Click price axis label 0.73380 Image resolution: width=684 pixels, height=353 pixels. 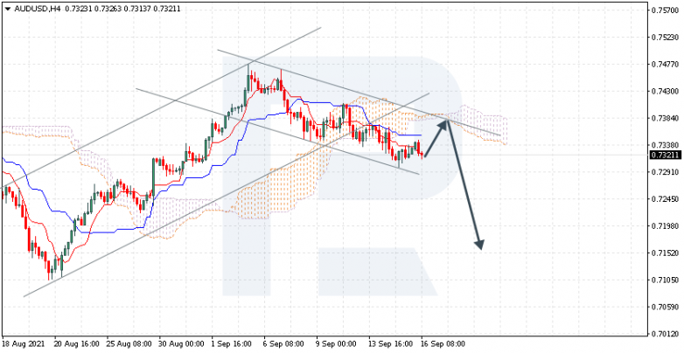click(x=666, y=145)
